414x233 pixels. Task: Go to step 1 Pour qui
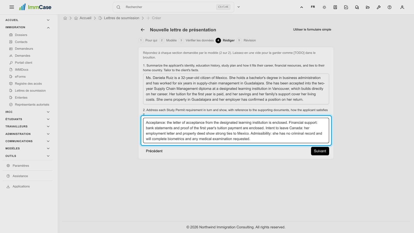click(148, 40)
